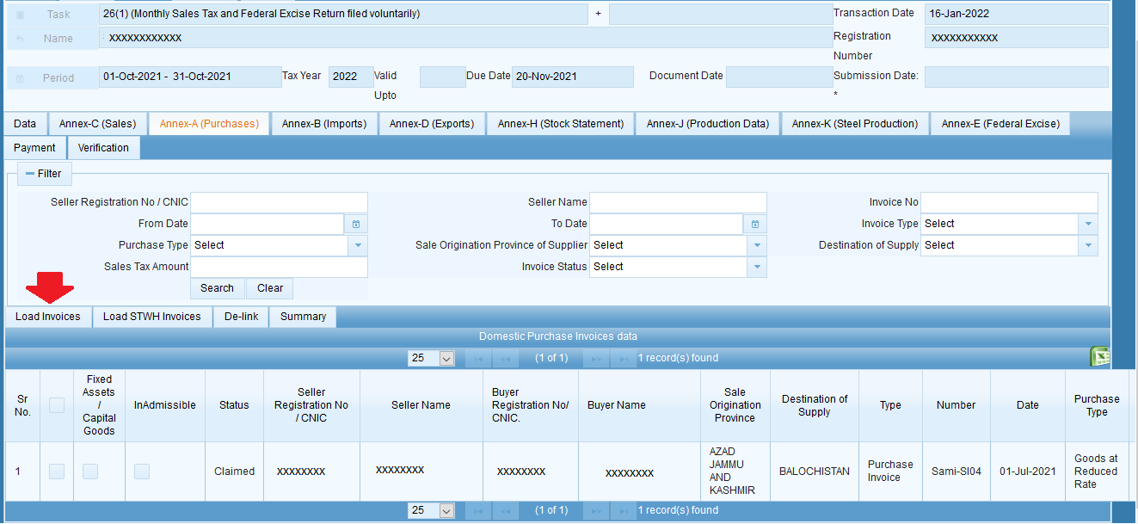Go to first page in top paginator
This screenshot has height=524, width=1138.
pos(477,358)
